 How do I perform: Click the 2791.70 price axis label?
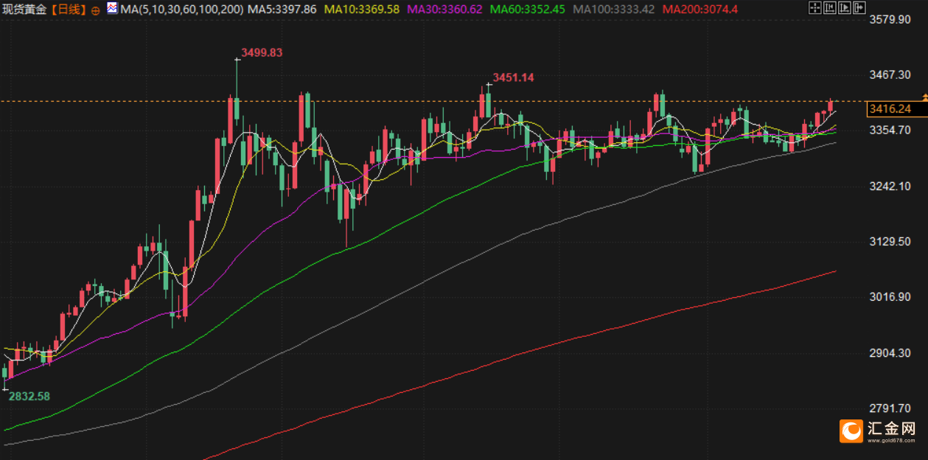point(890,408)
